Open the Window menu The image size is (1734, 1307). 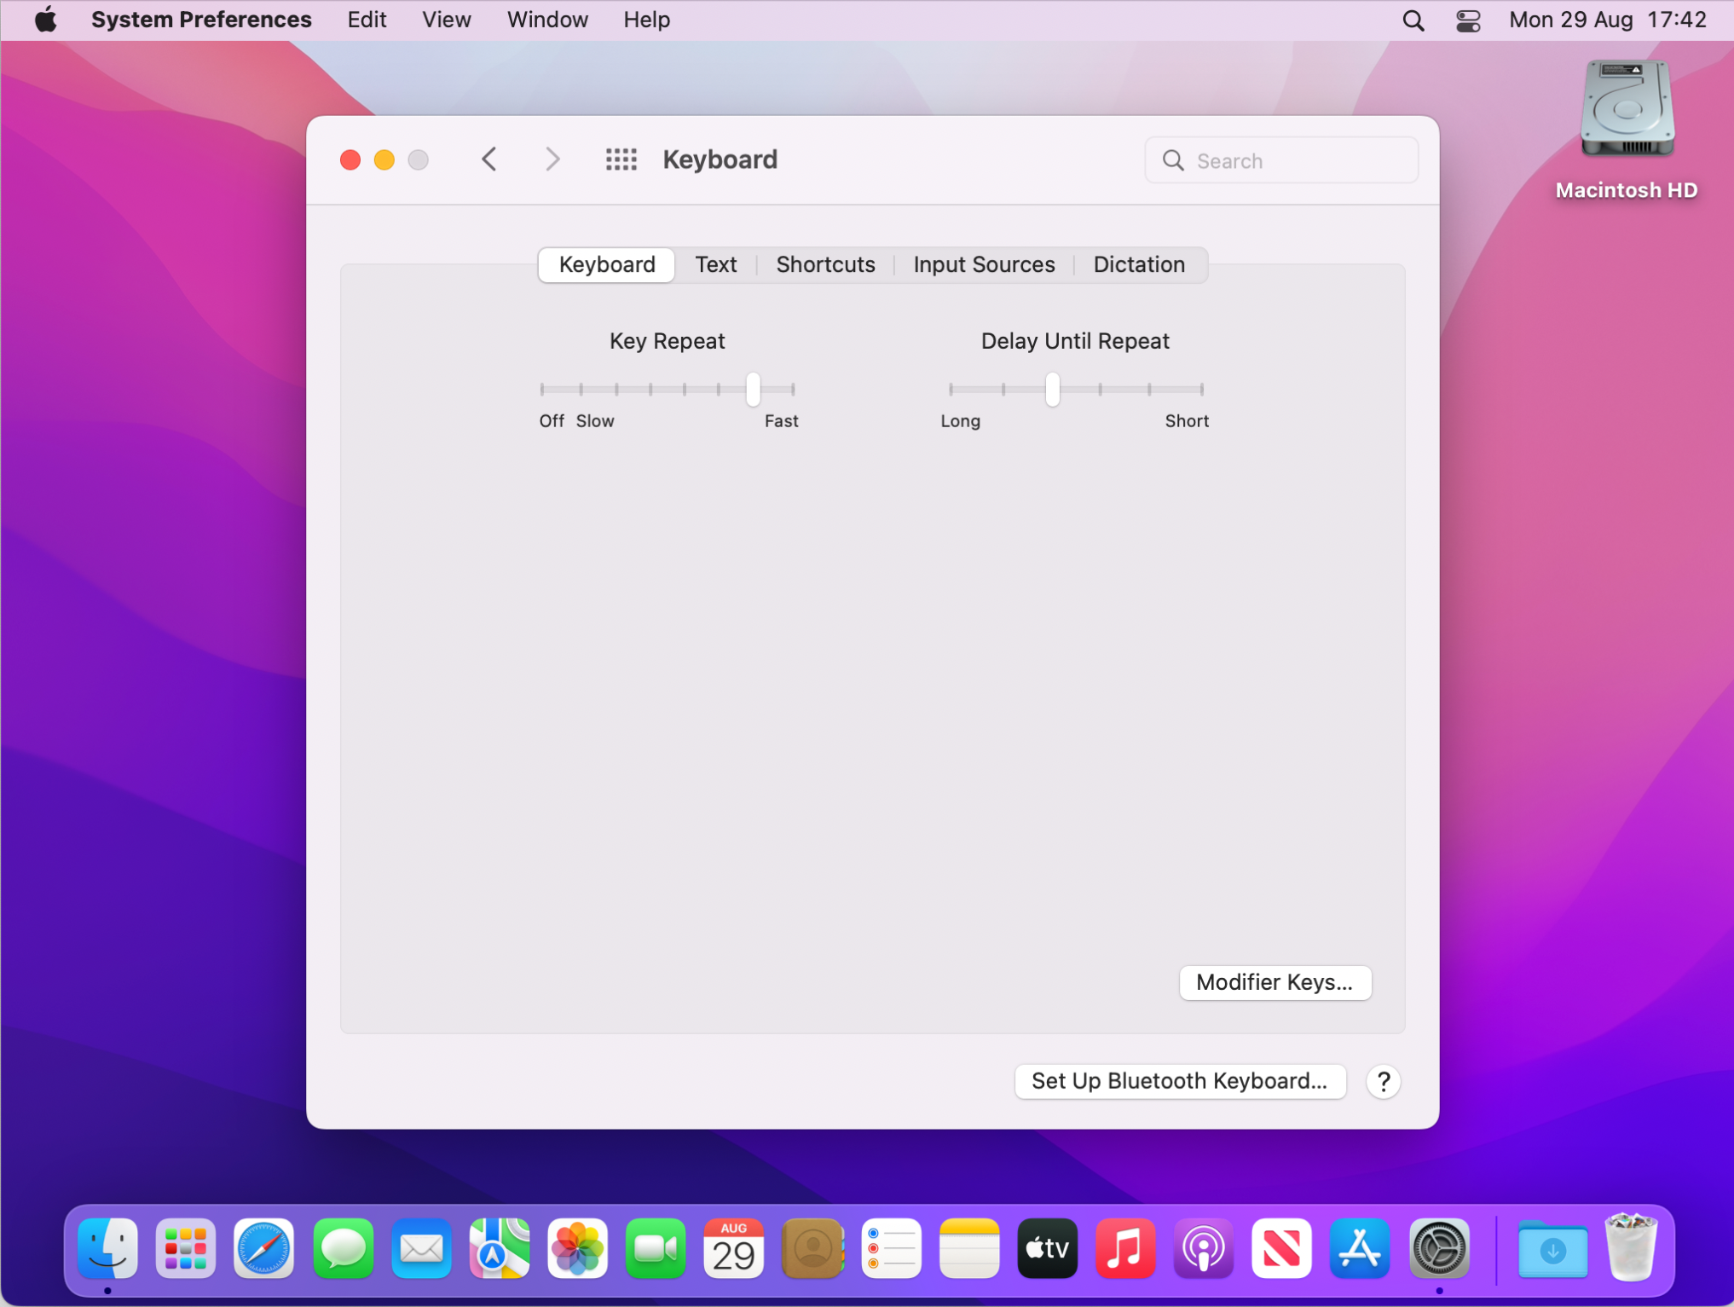pos(547,20)
